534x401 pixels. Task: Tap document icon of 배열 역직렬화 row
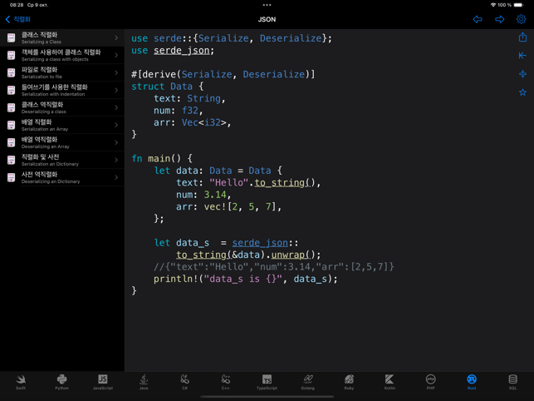12,142
